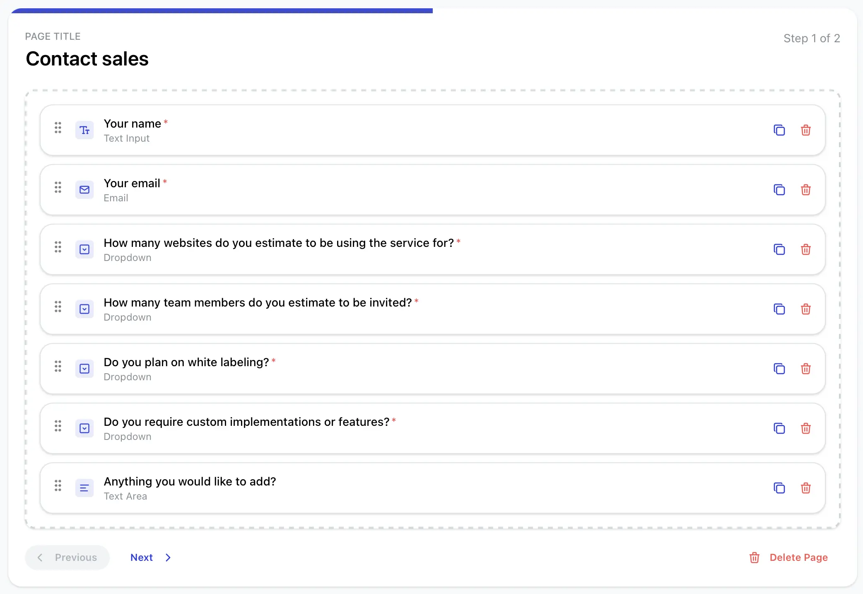Duplicate the Your name field
The width and height of the screenshot is (863, 594).
pyautogui.click(x=779, y=130)
